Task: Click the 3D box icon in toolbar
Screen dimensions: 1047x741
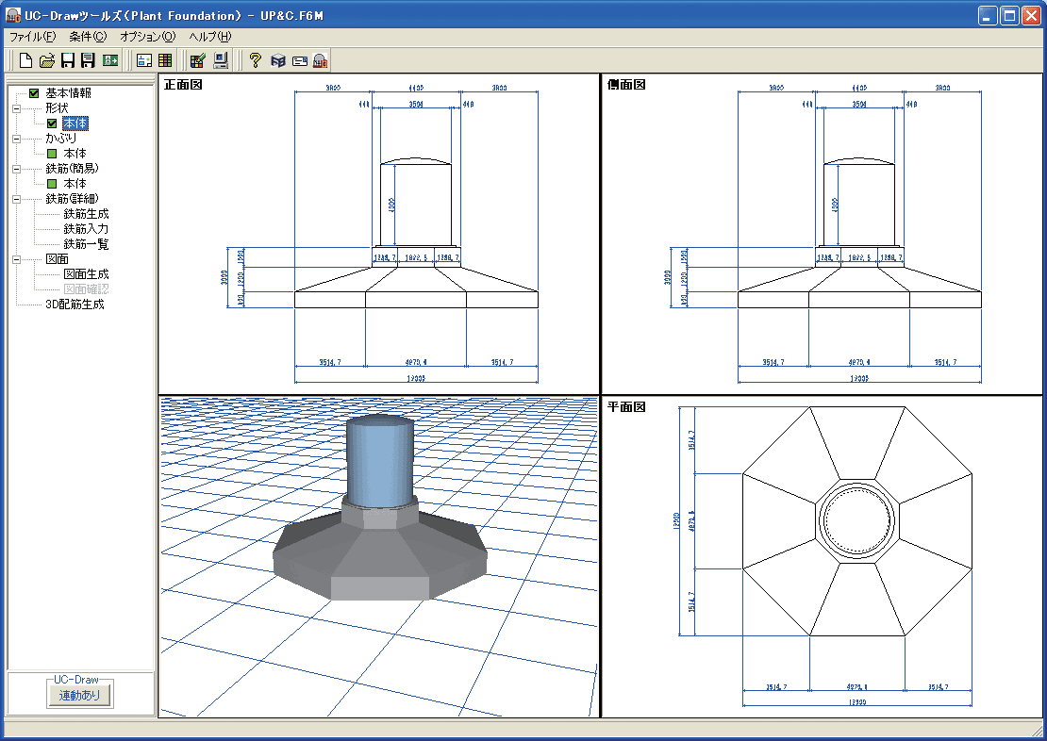Action: pos(278,61)
